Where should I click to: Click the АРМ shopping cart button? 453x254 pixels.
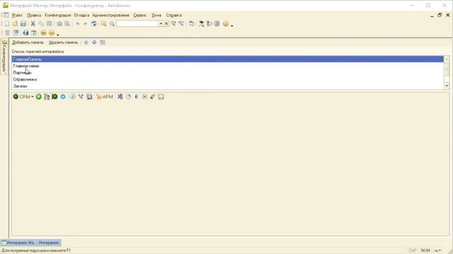click(105, 97)
